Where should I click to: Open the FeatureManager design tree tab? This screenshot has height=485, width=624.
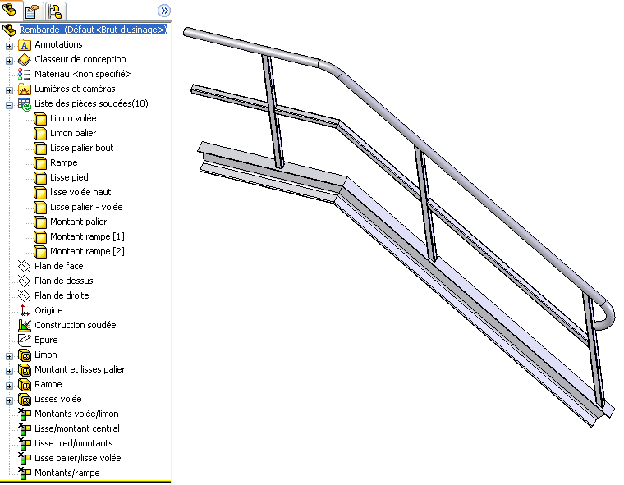[x=10, y=10]
